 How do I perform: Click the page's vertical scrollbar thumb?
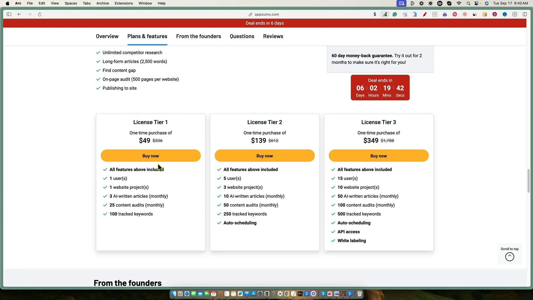click(528, 181)
